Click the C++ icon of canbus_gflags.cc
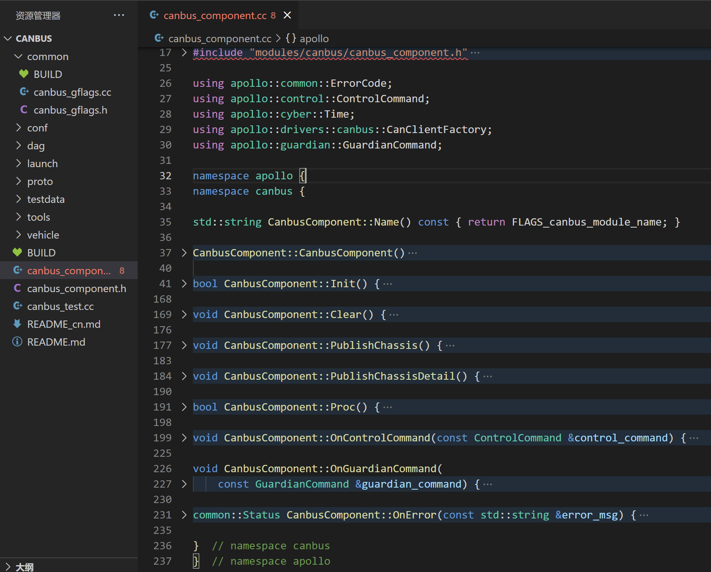 pos(24,92)
